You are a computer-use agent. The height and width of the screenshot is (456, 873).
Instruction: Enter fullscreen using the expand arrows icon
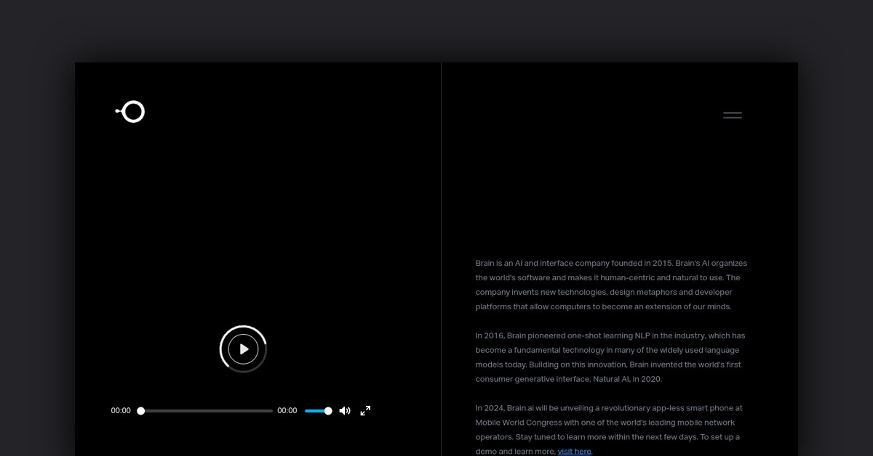coord(365,411)
